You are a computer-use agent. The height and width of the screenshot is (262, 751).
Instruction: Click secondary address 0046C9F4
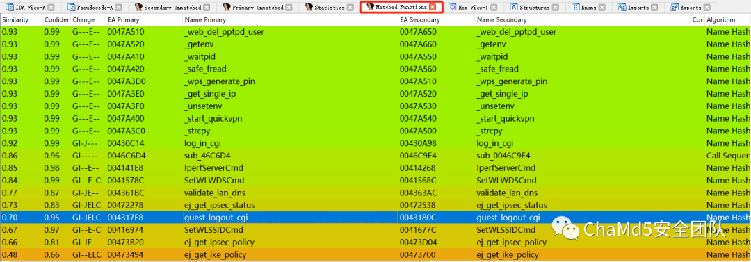[418, 156]
